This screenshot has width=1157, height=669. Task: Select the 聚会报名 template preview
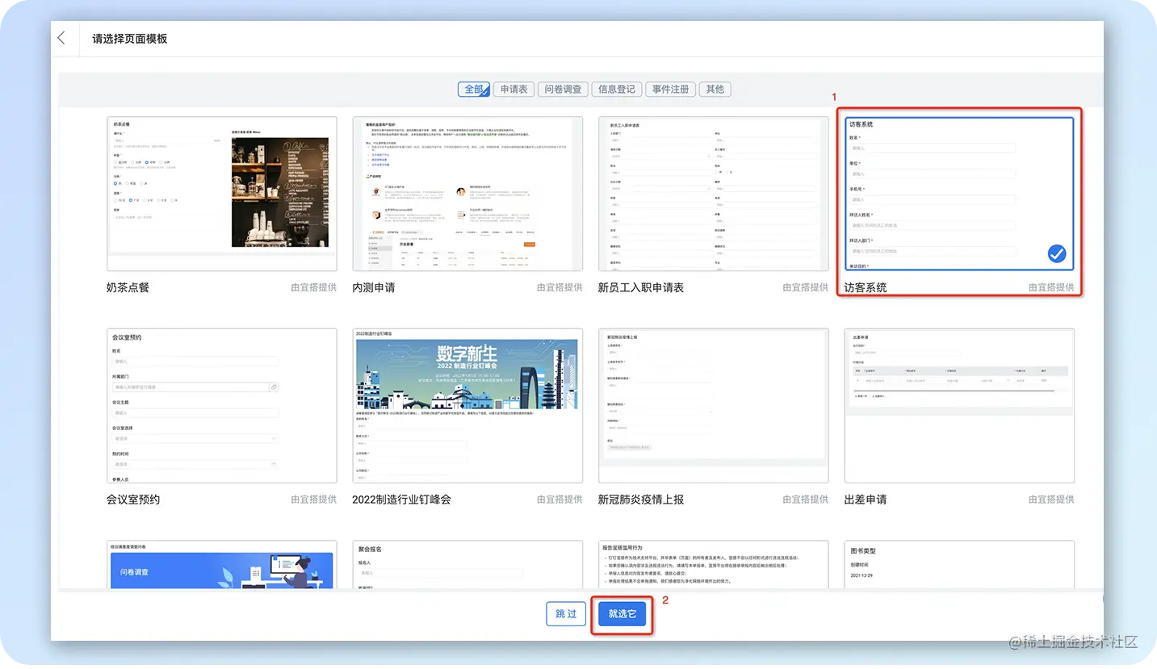pos(467,565)
